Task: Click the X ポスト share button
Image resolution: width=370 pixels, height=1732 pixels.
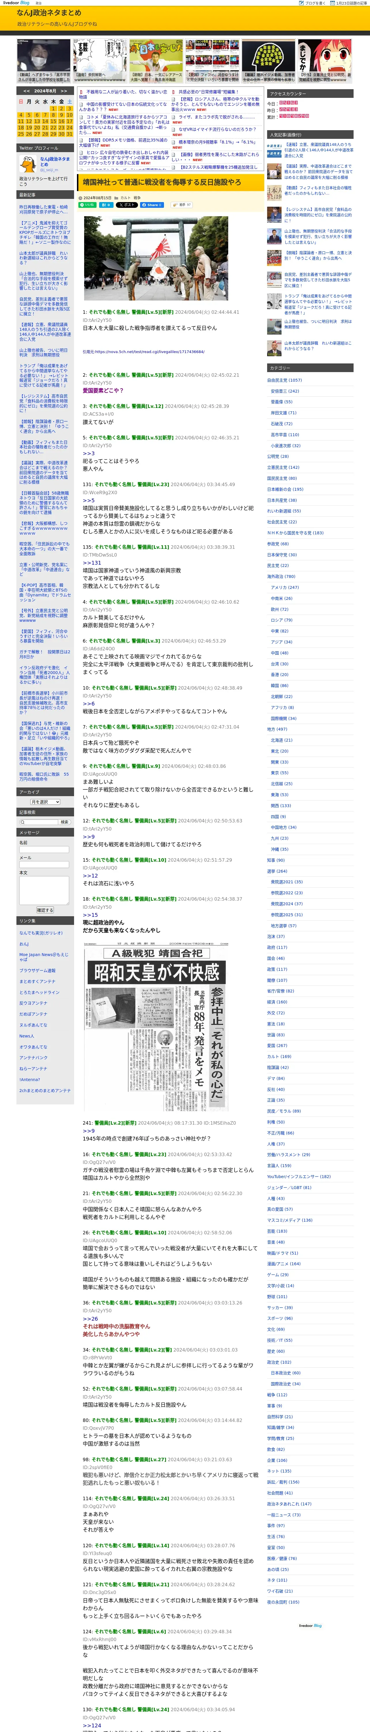Action: coord(126,204)
